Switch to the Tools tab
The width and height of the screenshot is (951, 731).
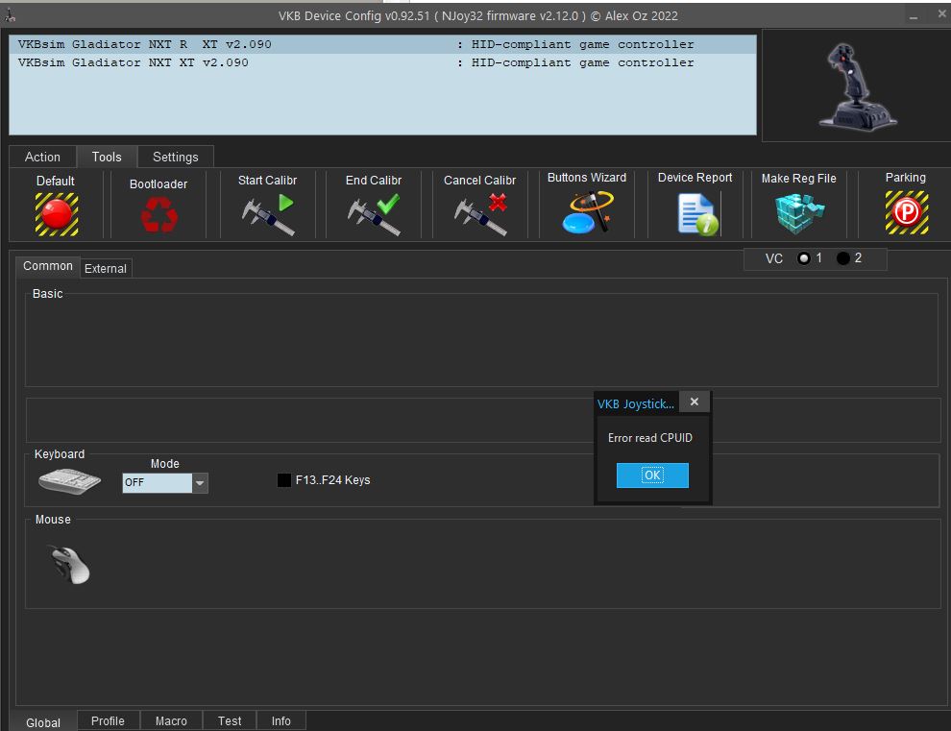pyautogui.click(x=107, y=158)
